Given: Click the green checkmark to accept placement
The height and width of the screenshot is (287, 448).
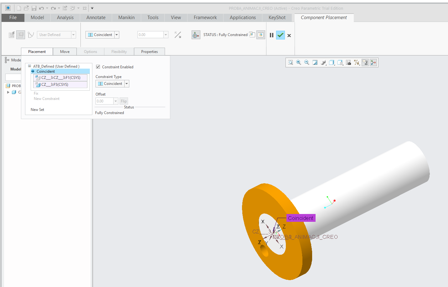Looking at the screenshot, I should (280, 35).
